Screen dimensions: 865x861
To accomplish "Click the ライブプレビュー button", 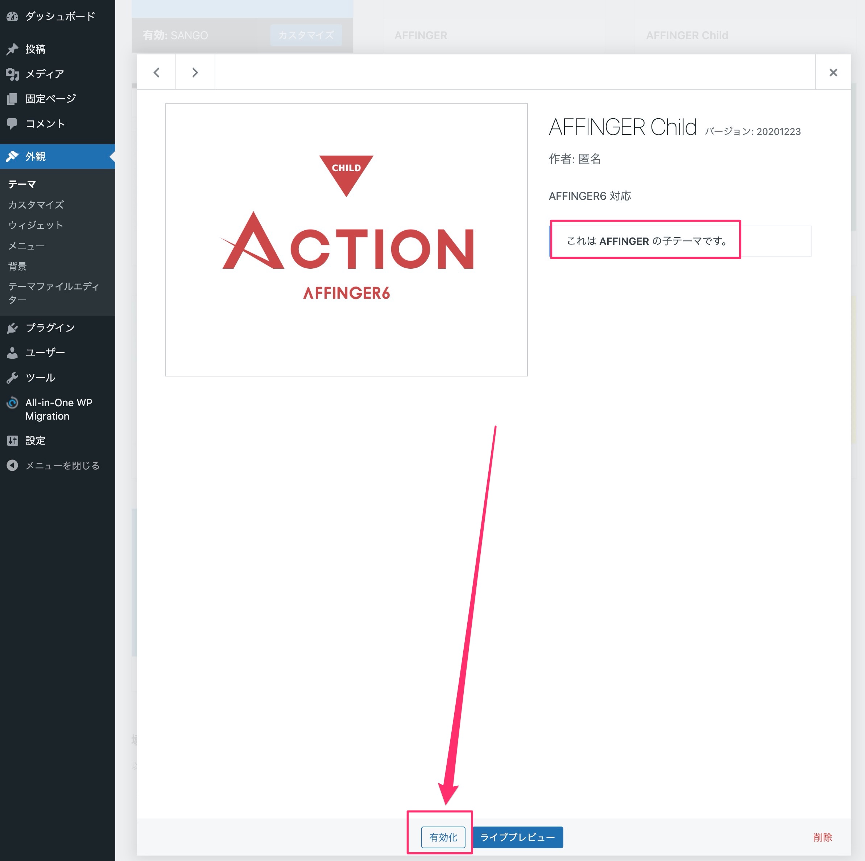I will coord(518,837).
